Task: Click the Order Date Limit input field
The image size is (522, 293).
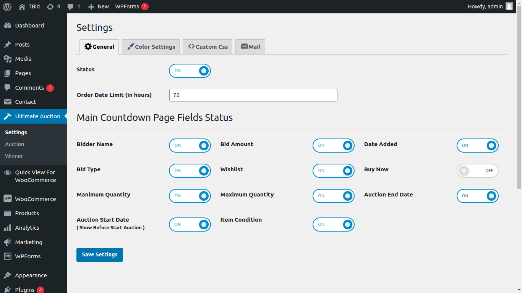Action: pyautogui.click(x=253, y=95)
